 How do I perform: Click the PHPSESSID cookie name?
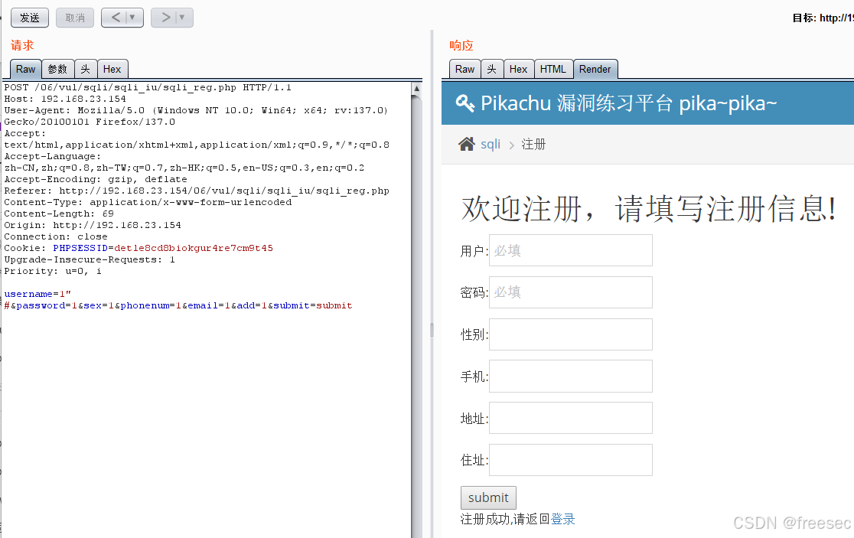(x=80, y=248)
